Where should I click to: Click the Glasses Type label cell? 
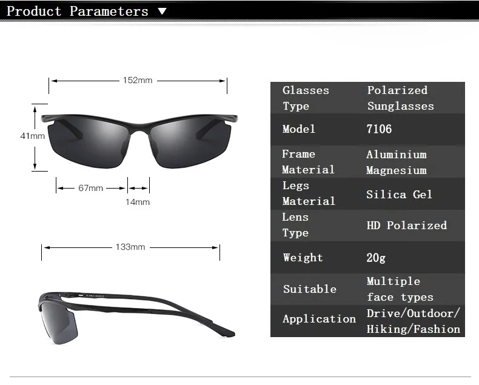(306, 98)
